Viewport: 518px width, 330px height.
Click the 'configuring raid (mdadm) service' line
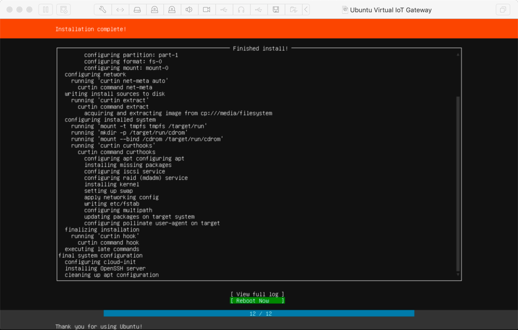click(136, 178)
